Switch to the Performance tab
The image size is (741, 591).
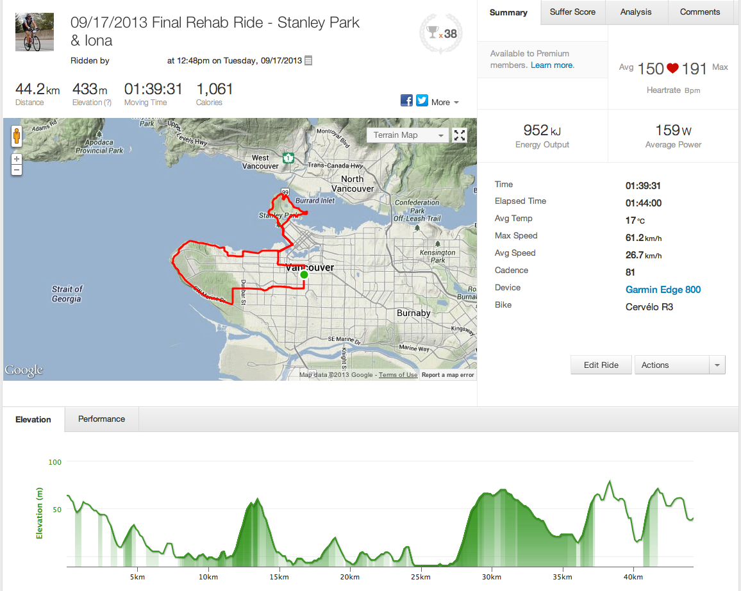pos(101,419)
